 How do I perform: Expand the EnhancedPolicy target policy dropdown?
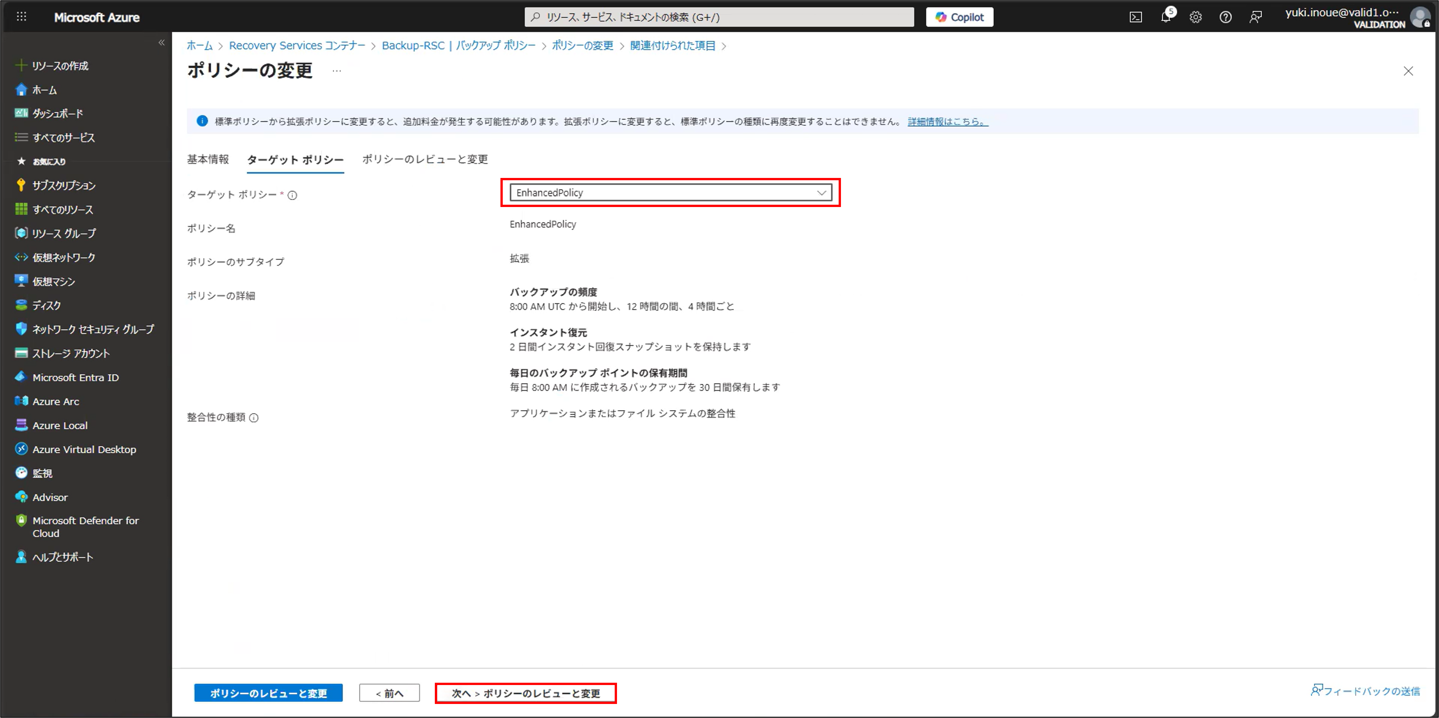[x=670, y=193]
